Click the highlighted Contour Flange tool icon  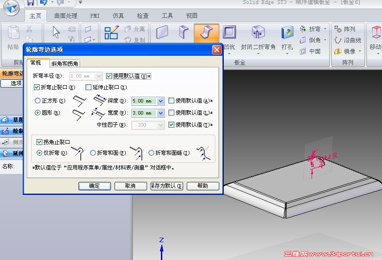(x=206, y=33)
